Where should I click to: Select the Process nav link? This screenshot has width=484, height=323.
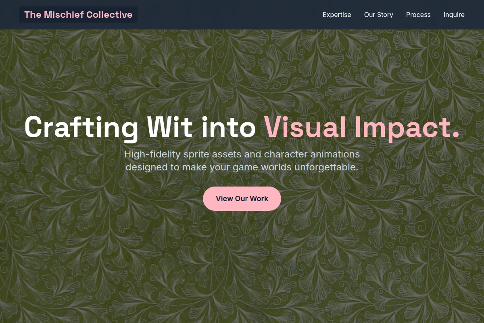[418, 15]
